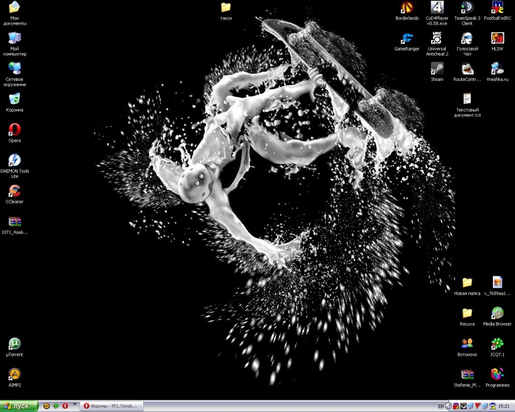Image resolution: width=515 pixels, height=412 pixels.
Task: Open the HLSW desktop shortcut
Action: [497, 39]
